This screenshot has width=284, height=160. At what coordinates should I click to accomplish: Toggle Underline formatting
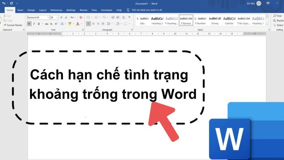(x=39, y=24)
